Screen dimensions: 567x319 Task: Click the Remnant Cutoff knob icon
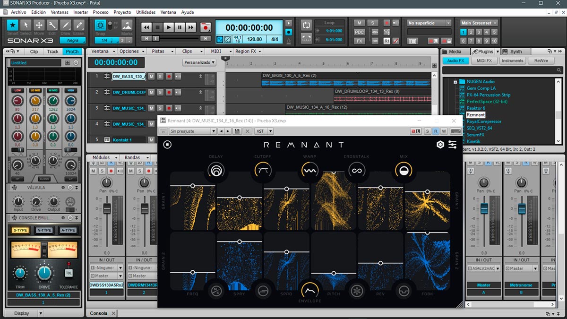point(263,171)
